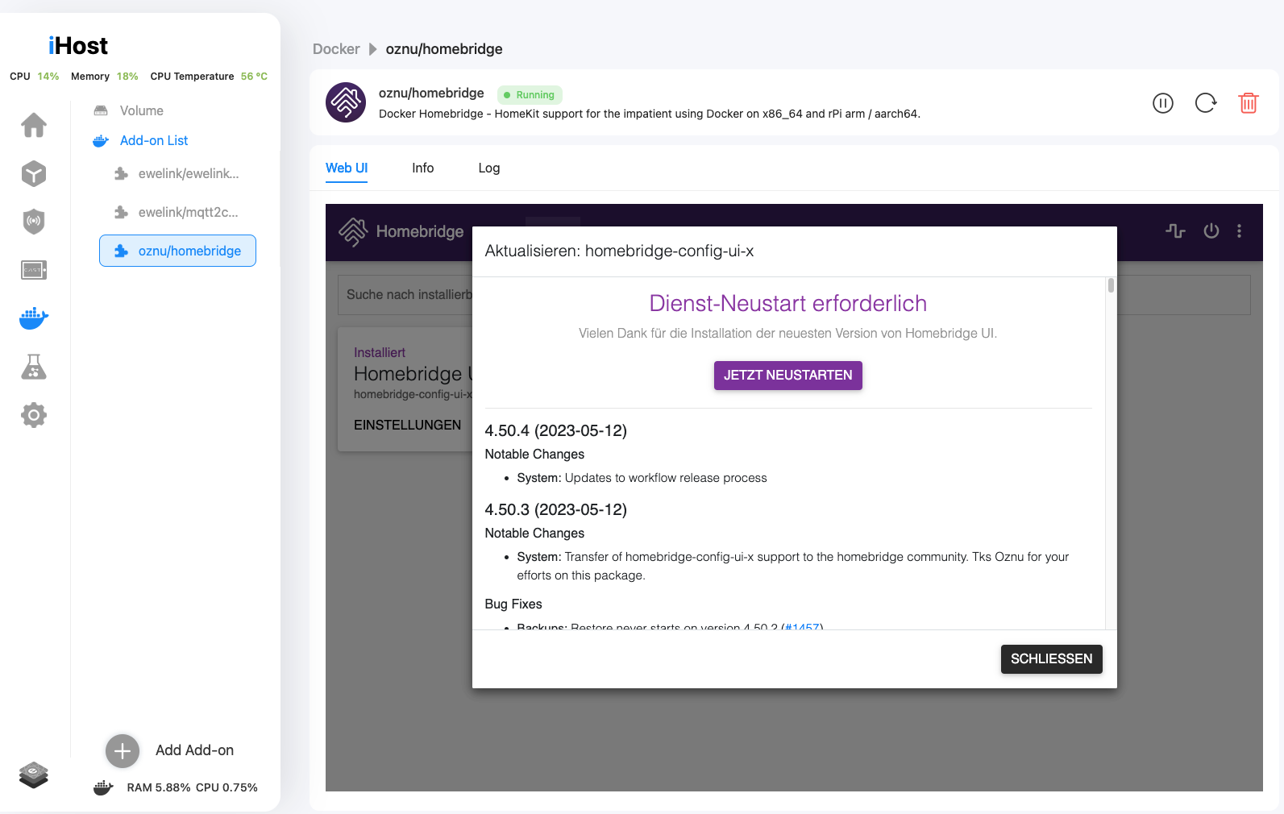
Task: Pause the oznu/homebridge container
Action: [x=1162, y=103]
